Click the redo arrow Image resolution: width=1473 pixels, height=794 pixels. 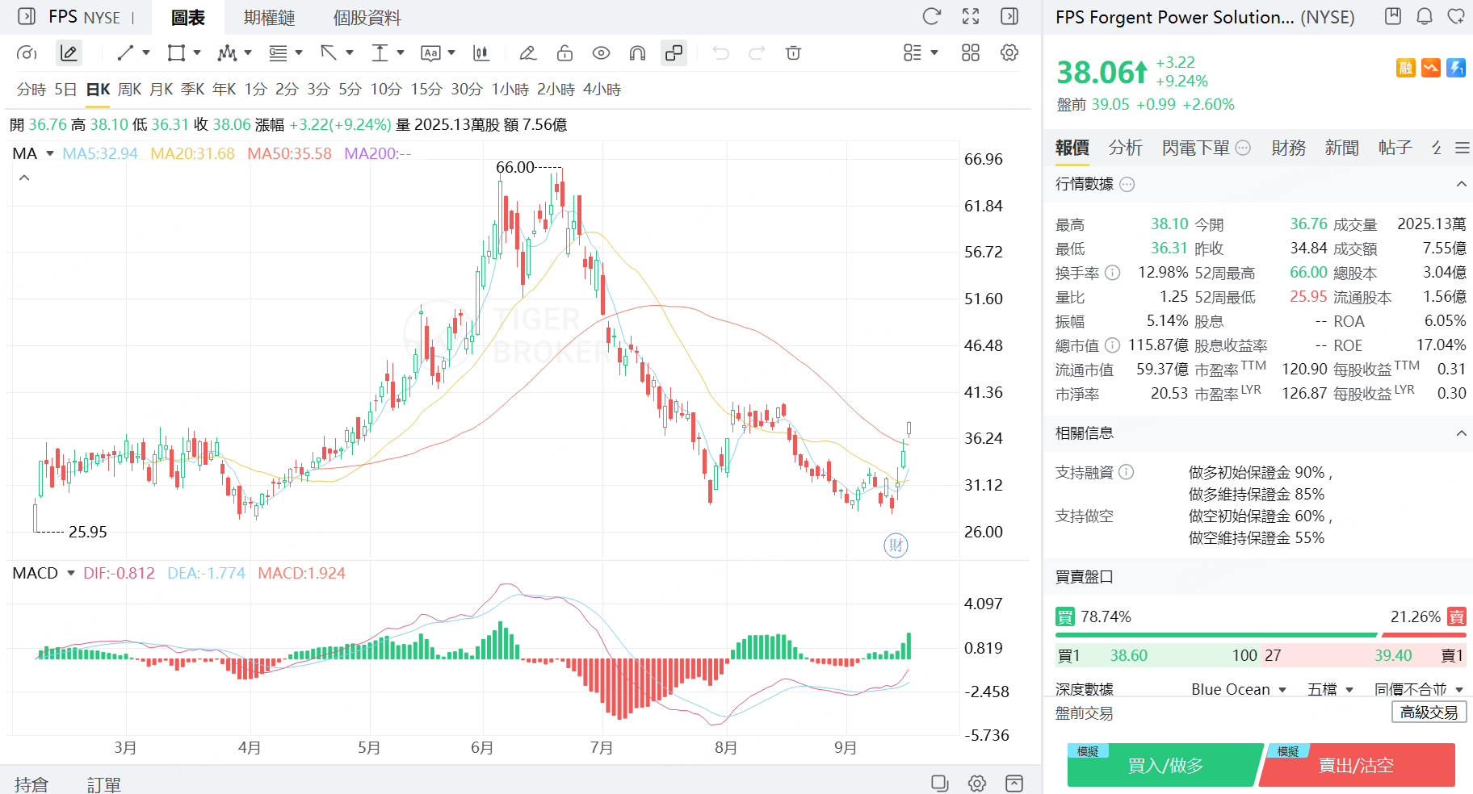coord(757,53)
